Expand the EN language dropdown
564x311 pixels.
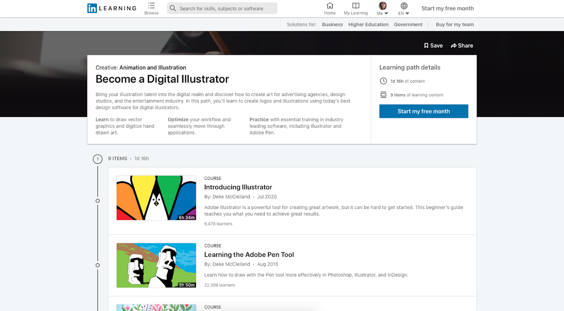pos(407,13)
